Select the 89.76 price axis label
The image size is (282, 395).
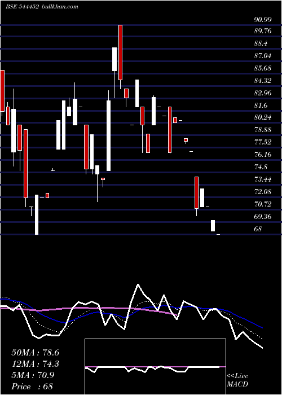click(x=263, y=31)
